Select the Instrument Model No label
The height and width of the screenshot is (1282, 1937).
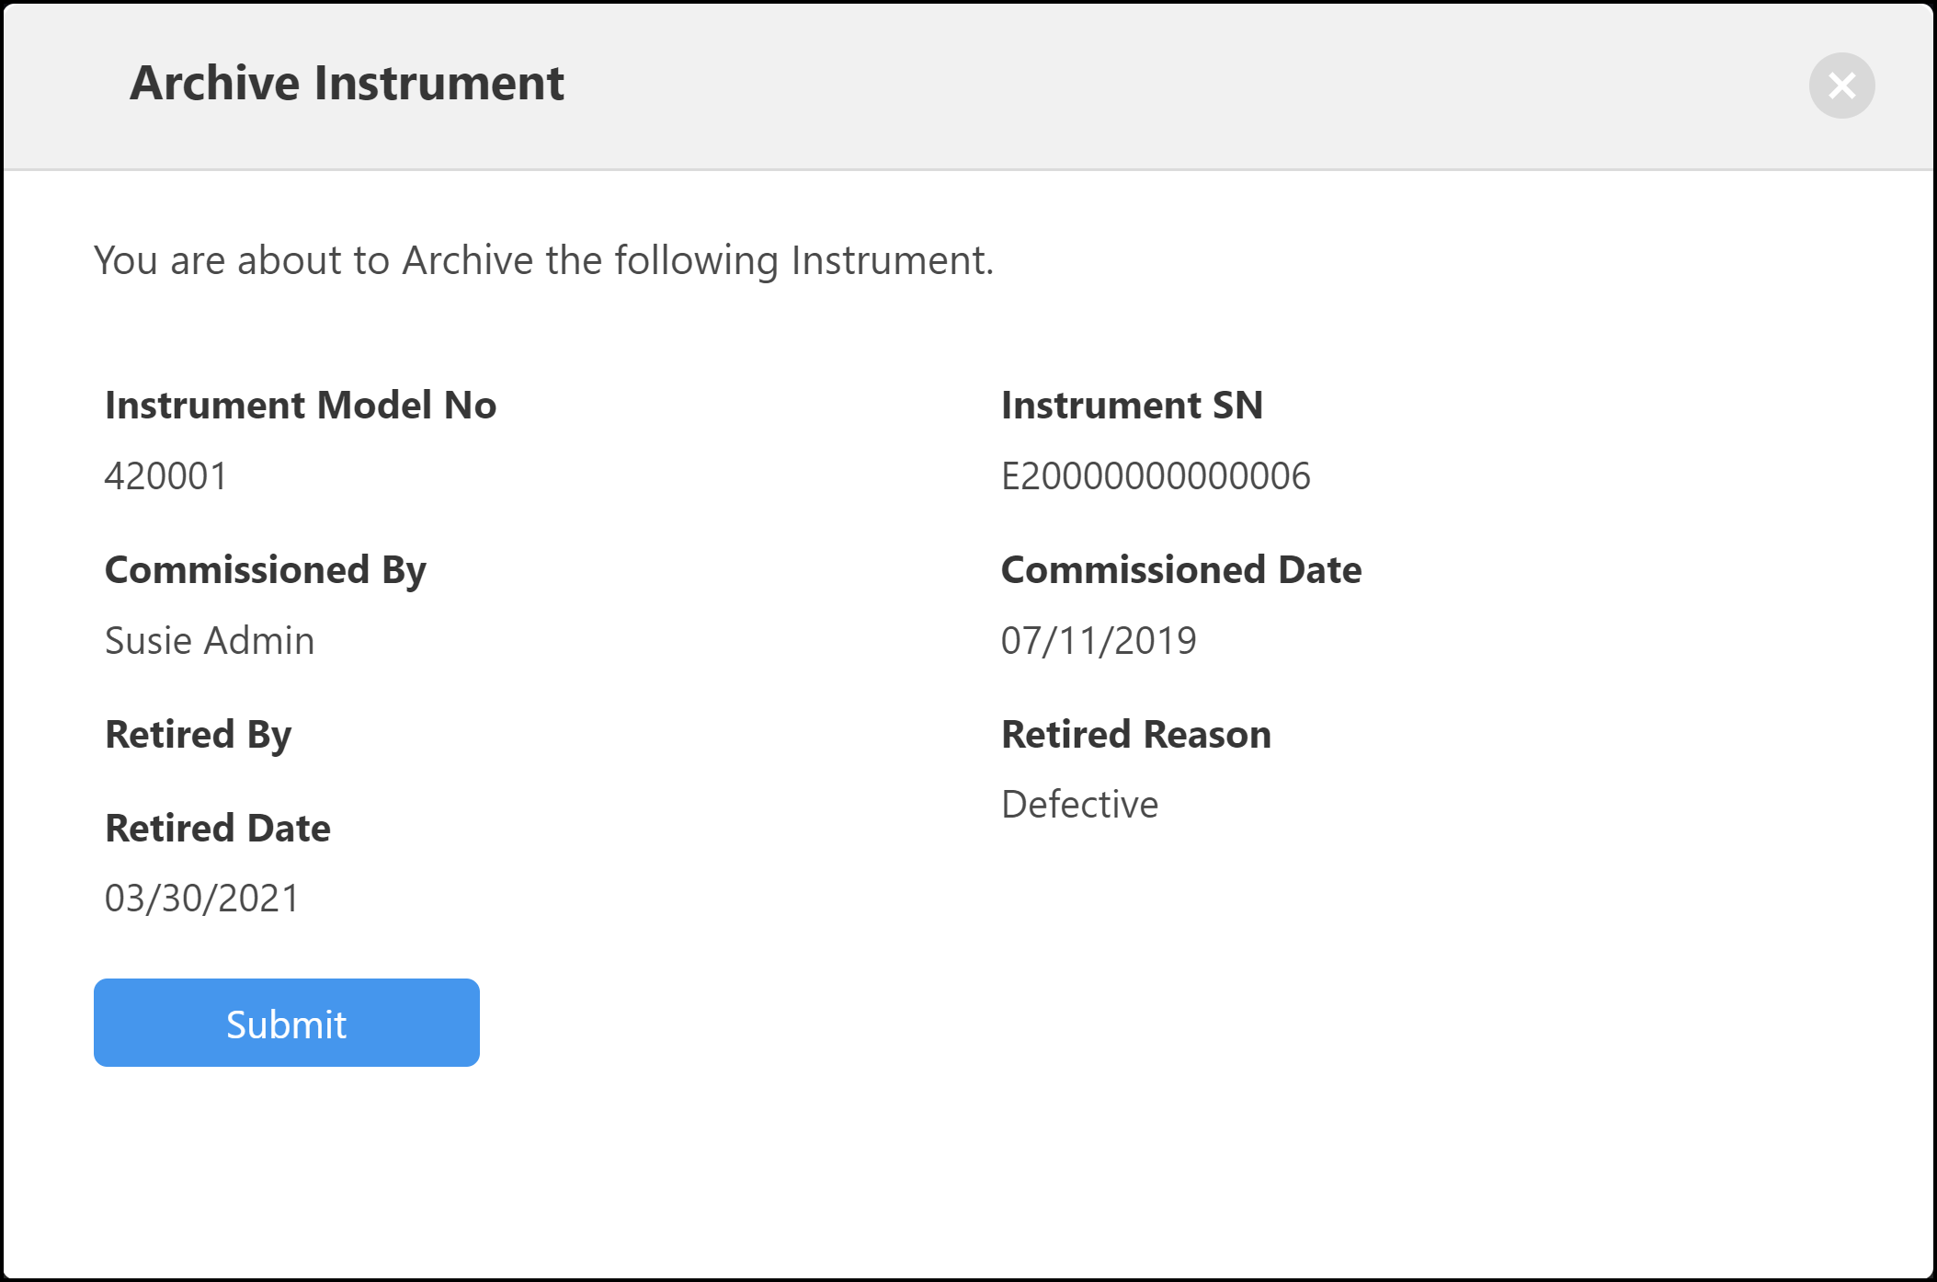click(x=301, y=405)
